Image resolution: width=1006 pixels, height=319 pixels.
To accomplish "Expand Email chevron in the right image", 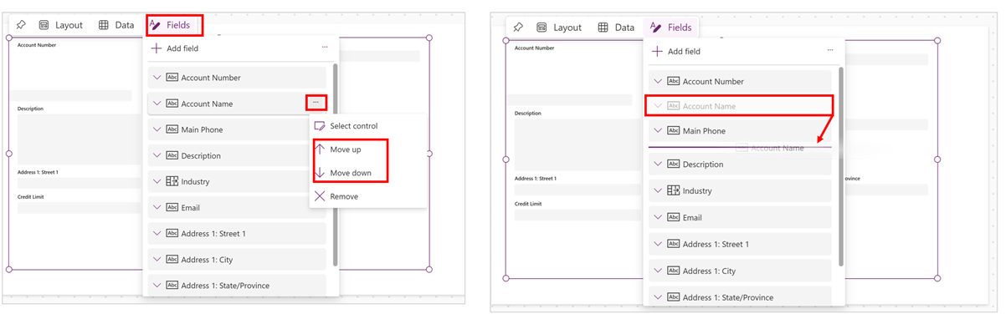I will click(x=658, y=217).
